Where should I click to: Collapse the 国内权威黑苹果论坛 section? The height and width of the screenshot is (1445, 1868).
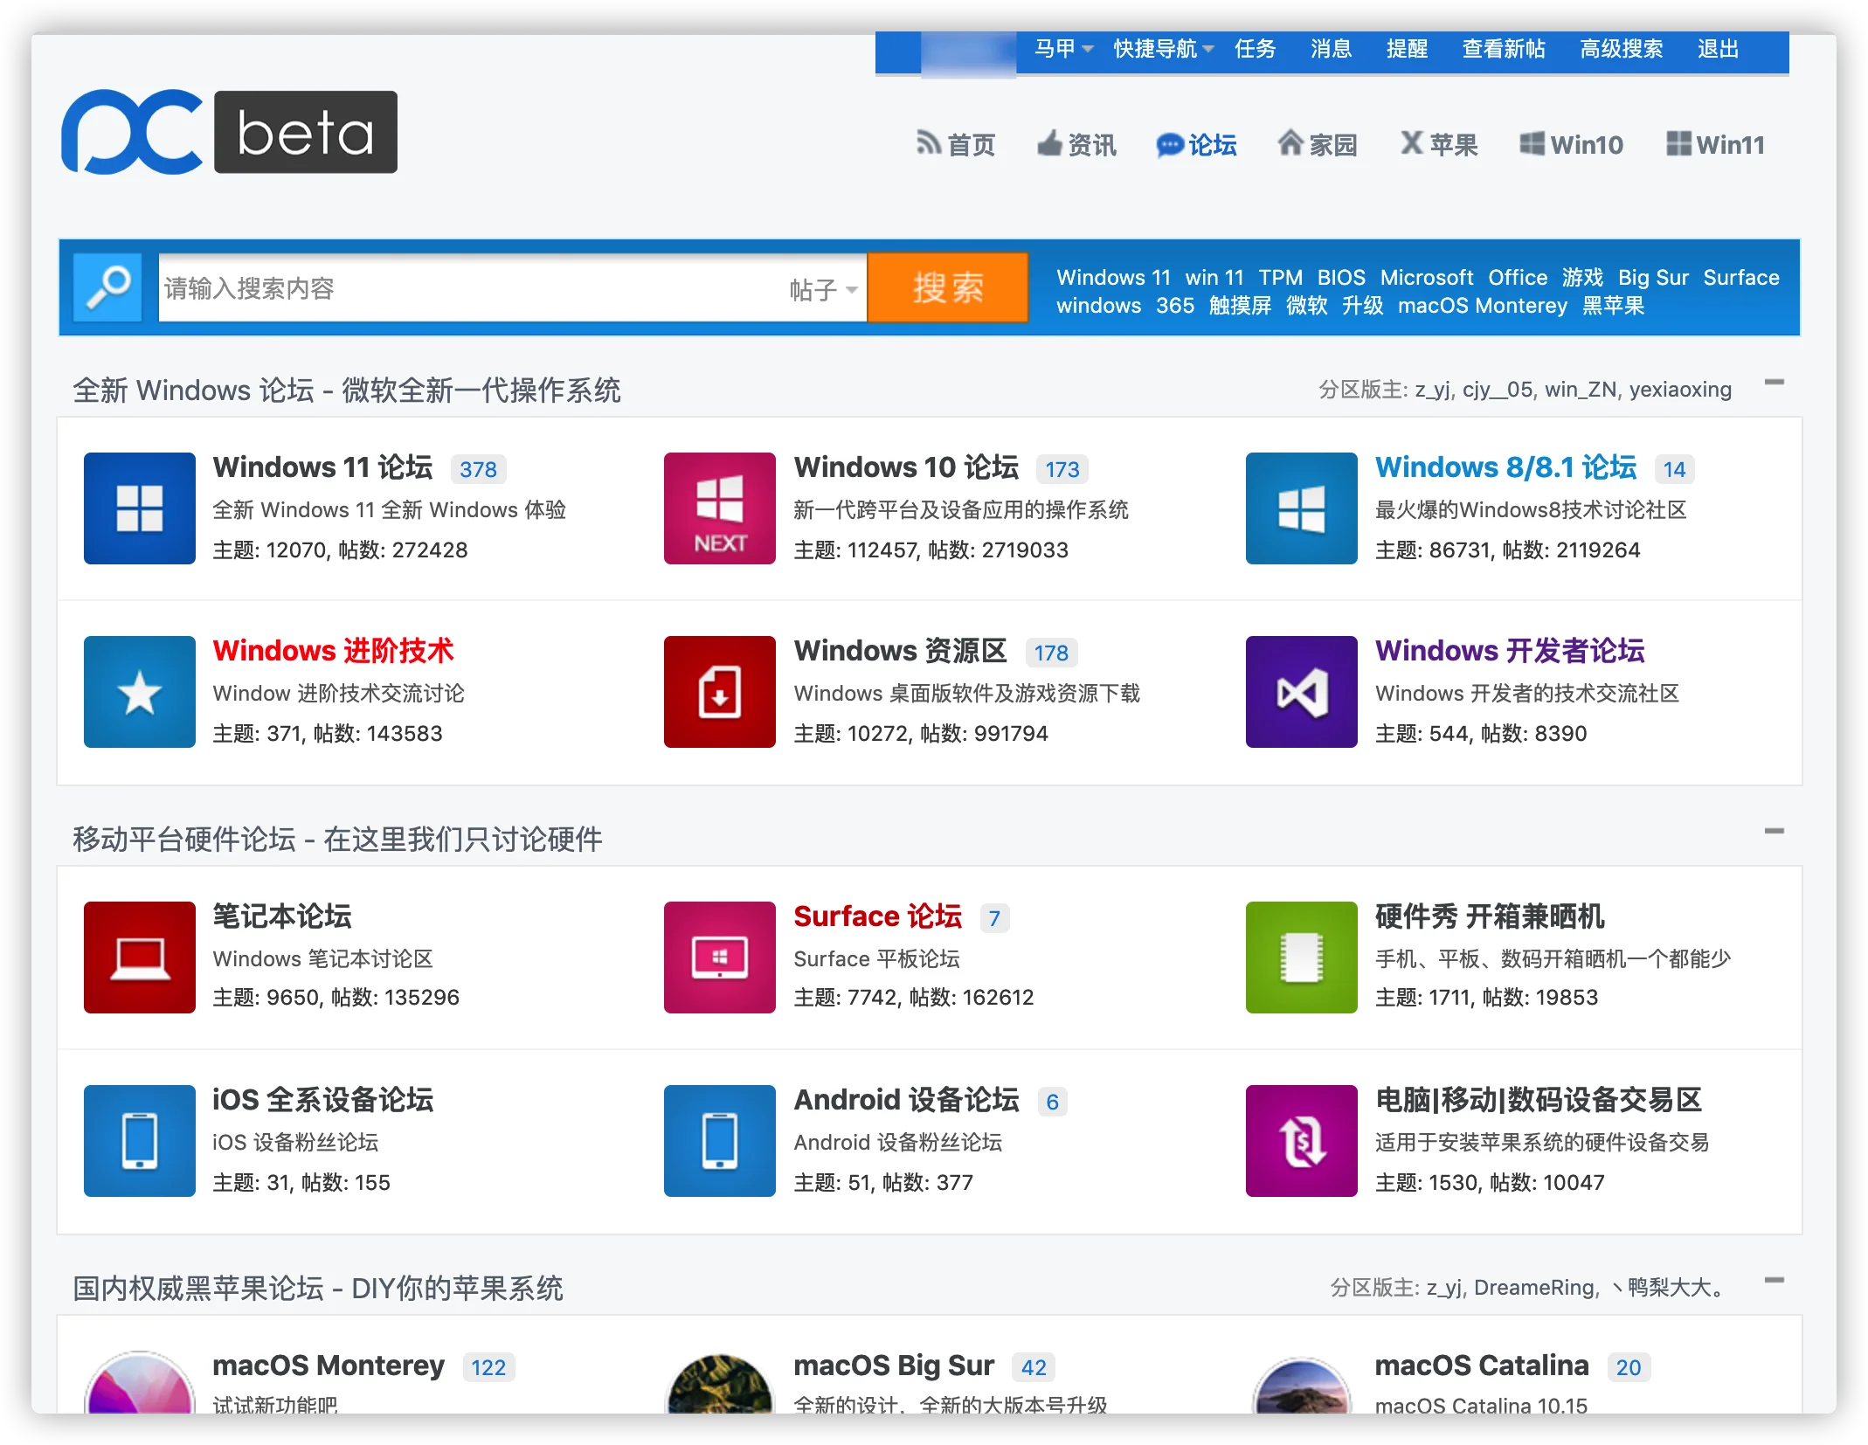[x=1774, y=1281]
